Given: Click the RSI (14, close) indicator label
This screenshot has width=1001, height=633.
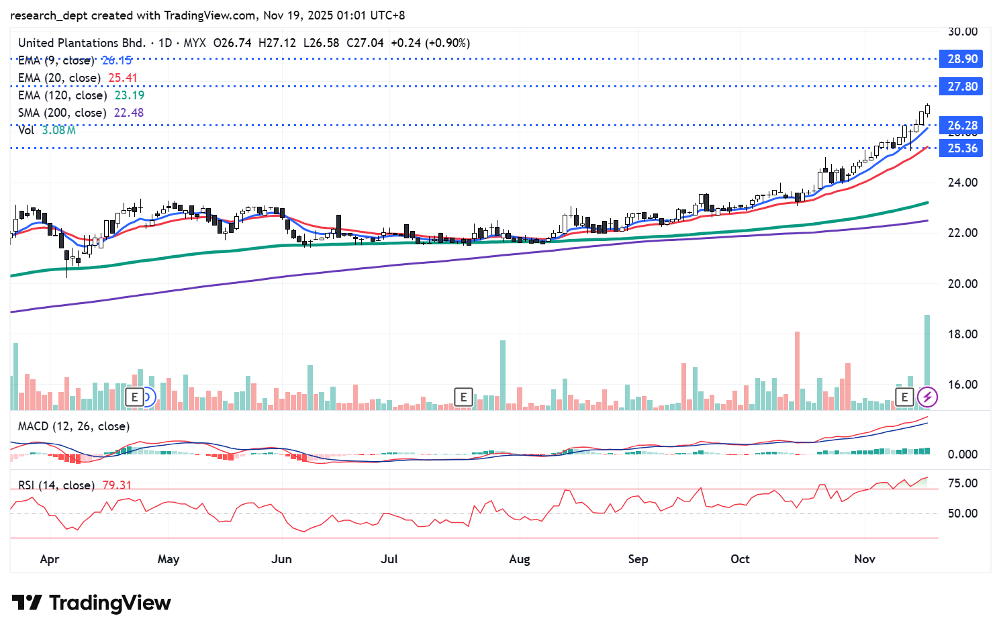Looking at the screenshot, I should 56,485.
